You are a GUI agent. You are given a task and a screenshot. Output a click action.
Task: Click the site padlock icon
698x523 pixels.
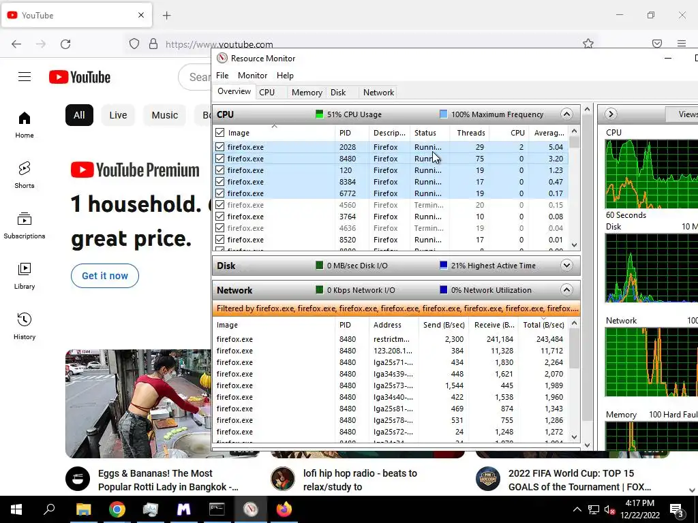[x=153, y=44]
